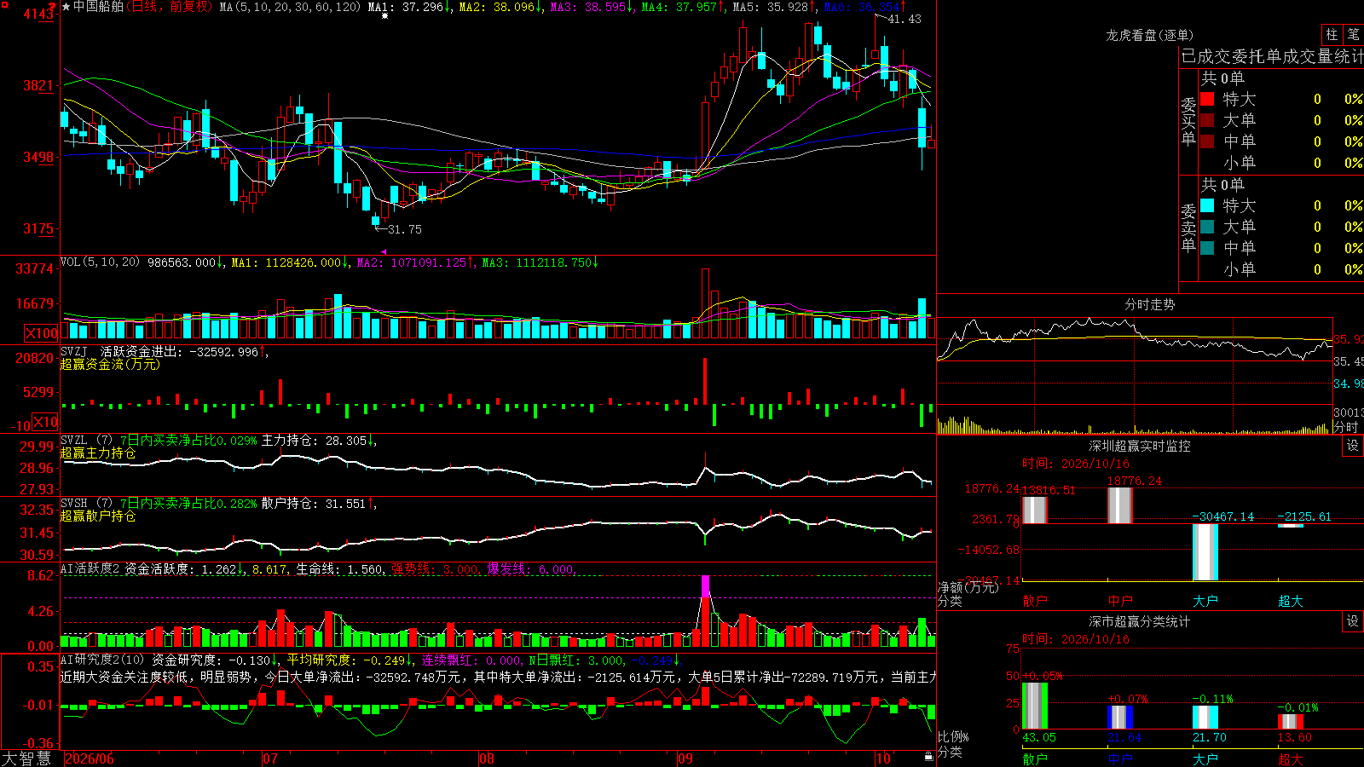This screenshot has width=1364, height=767.
Task: Click the magenta arrow marker below the chart
Action: click(384, 251)
